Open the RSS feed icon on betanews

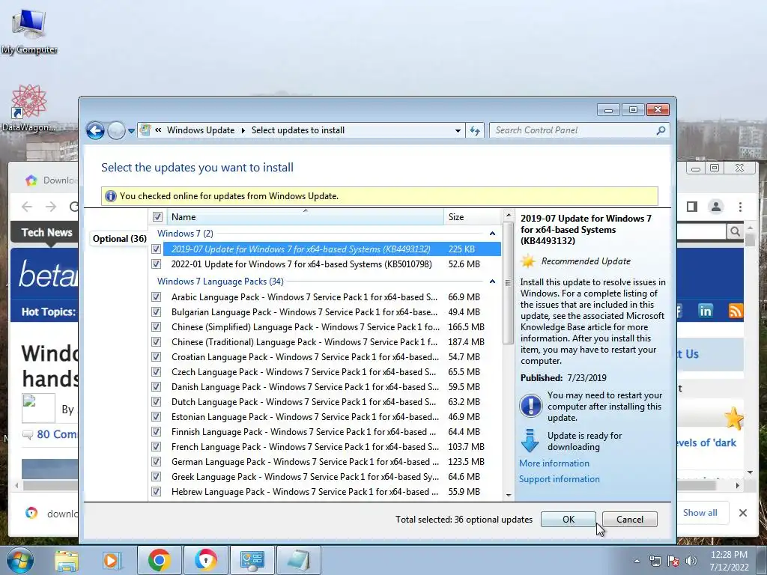click(736, 311)
